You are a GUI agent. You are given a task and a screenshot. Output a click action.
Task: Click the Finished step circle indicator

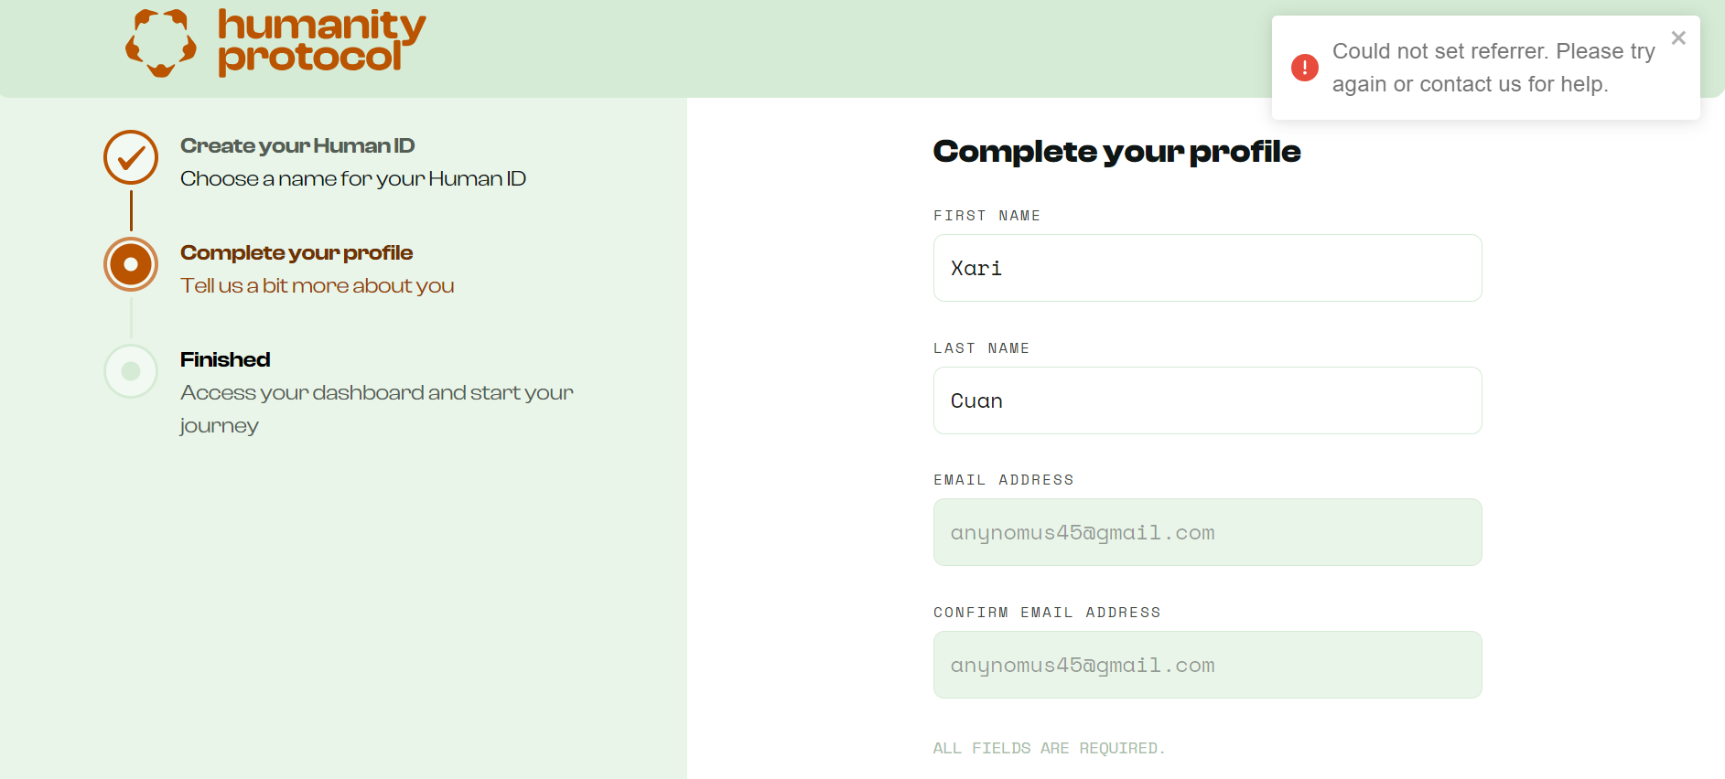pos(131,371)
